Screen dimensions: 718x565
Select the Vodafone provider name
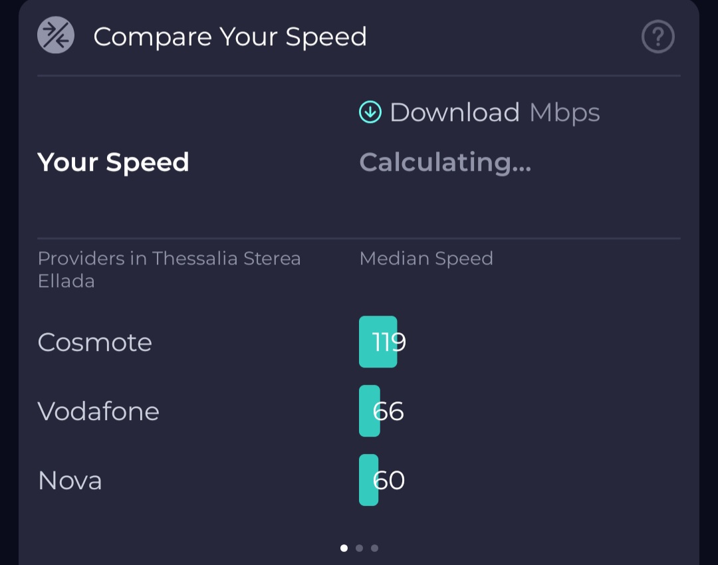click(x=98, y=411)
